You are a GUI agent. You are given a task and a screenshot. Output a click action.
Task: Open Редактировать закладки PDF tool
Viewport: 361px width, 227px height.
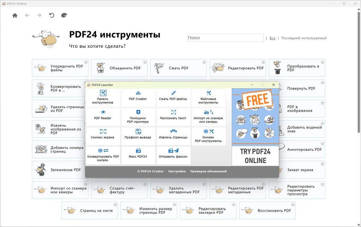click(x=208, y=210)
